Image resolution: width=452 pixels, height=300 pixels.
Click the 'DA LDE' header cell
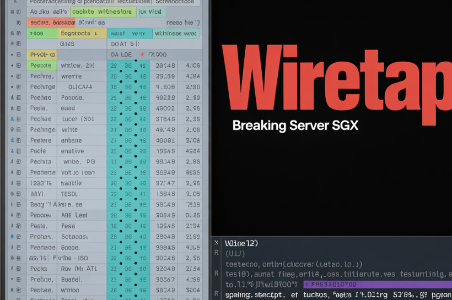click(x=121, y=54)
